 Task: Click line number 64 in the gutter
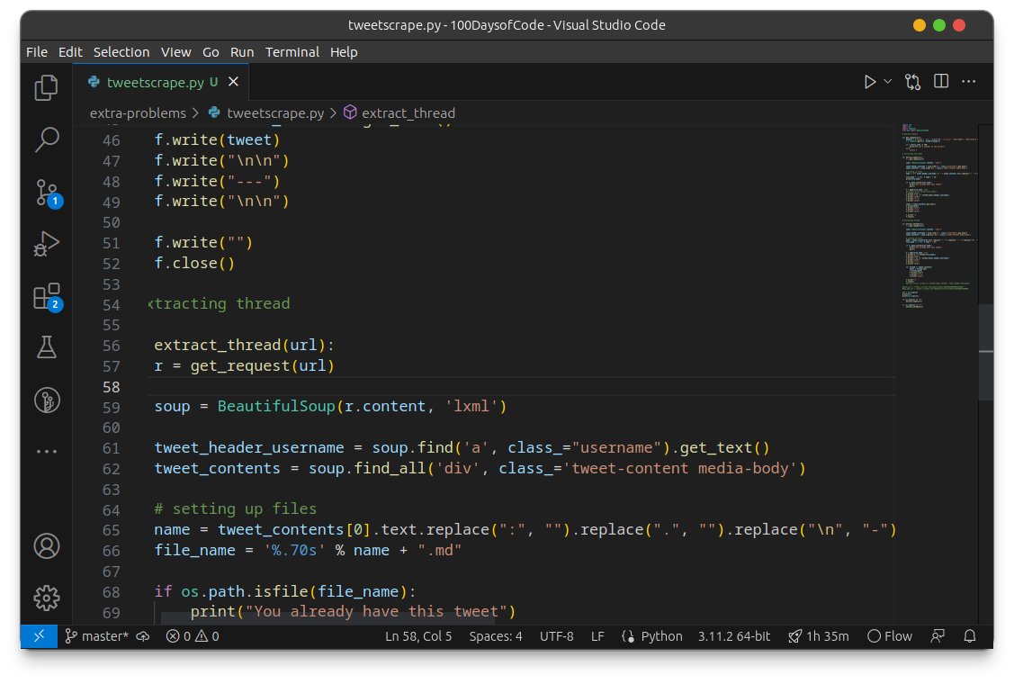[112, 510]
